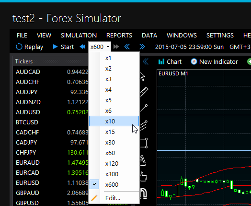This screenshot has height=206, width=251.
Task: Click the gray fast-forward speed icon
Action: (116, 47)
